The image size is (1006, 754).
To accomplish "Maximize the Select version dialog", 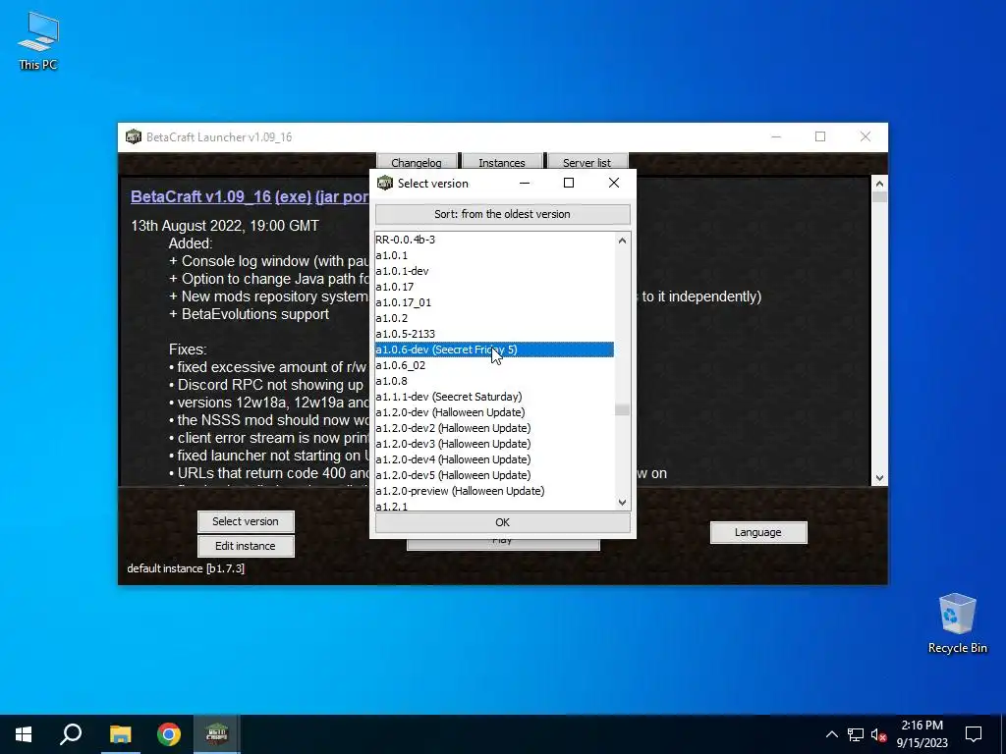I will tap(569, 183).
